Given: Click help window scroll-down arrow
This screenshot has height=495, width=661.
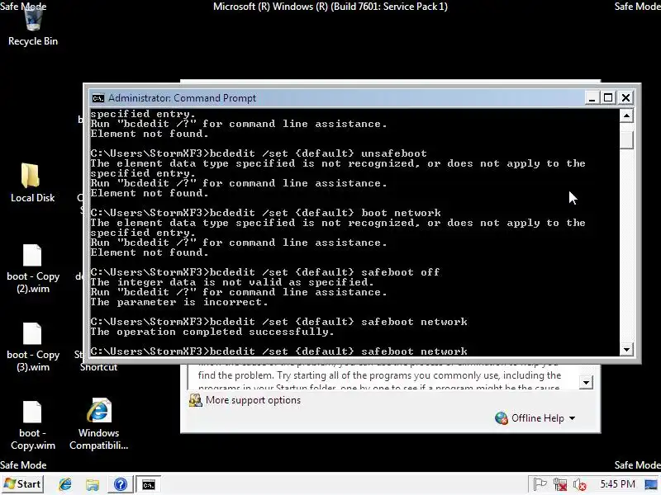Looking at the screenshot, I should 586,383.
